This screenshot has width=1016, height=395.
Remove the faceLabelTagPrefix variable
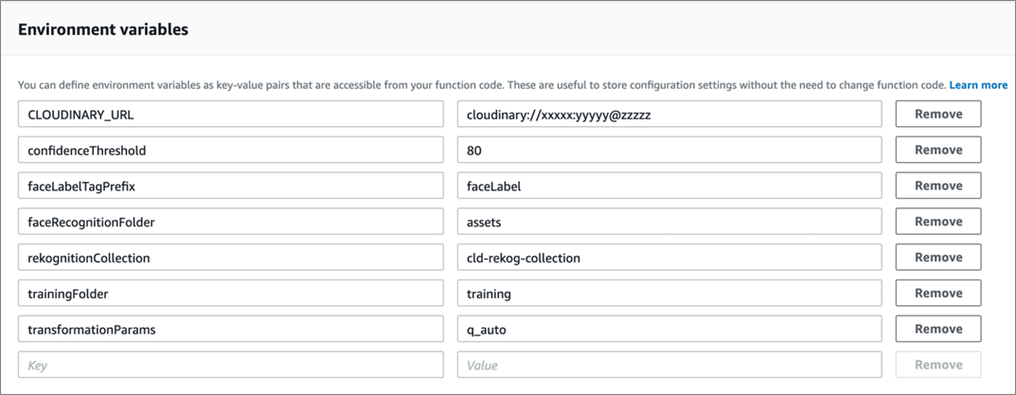pos(937,186)
